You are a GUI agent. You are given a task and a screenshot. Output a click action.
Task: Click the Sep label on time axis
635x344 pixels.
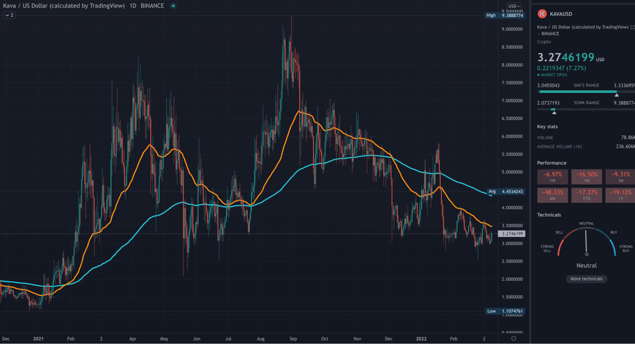click(293, 339)
